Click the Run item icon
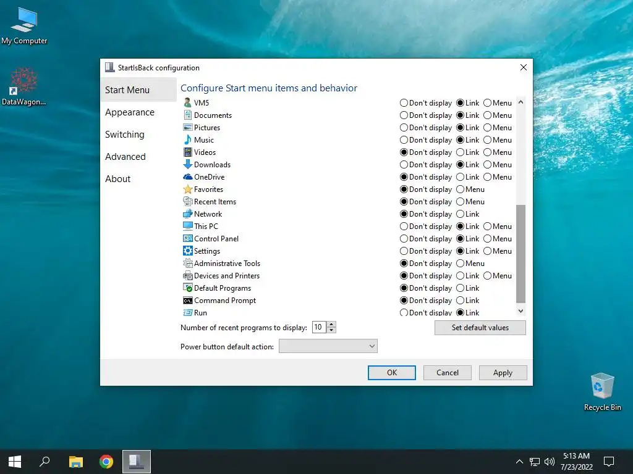The height and width of the screenshot is (474, 633). 187,313
